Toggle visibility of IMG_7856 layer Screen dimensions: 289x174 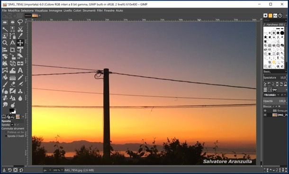265,115
